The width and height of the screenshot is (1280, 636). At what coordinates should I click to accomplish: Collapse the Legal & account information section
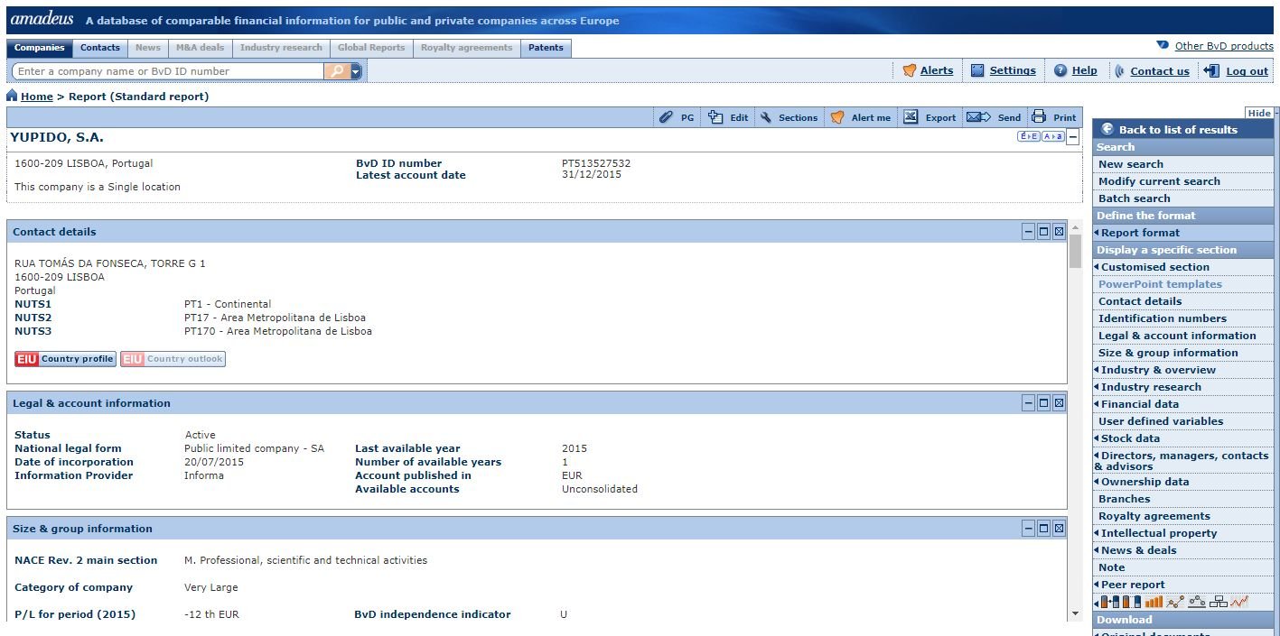coord(1028,403)
